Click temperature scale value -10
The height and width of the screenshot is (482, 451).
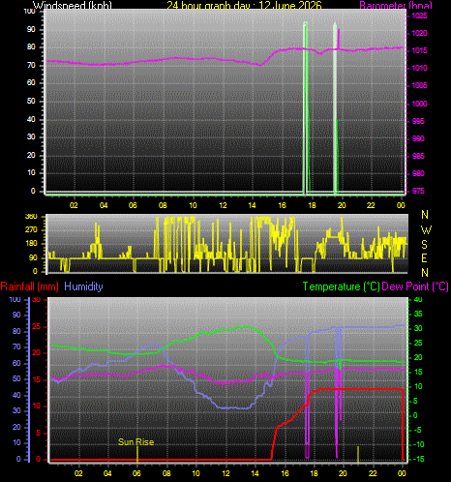click(418, 444)
